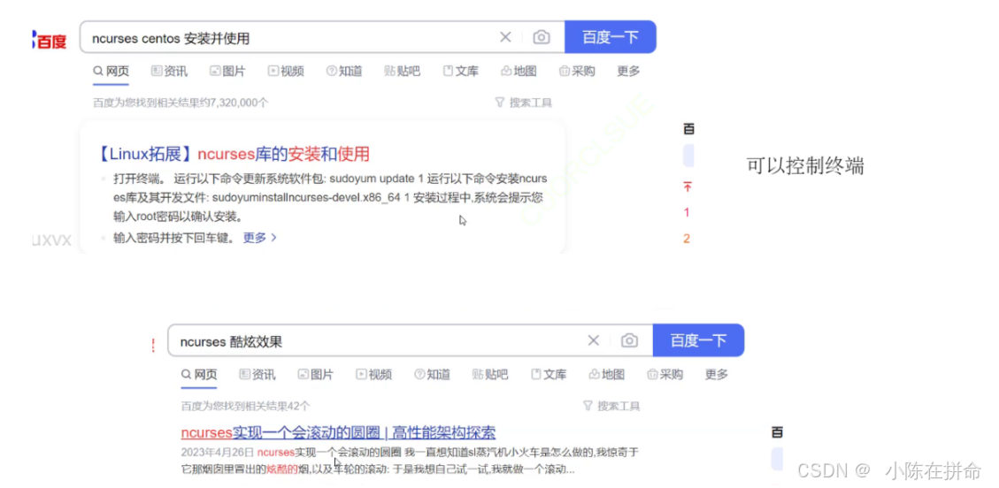
Task: Select the lower 文库 tab
Action: coord(549,375)
